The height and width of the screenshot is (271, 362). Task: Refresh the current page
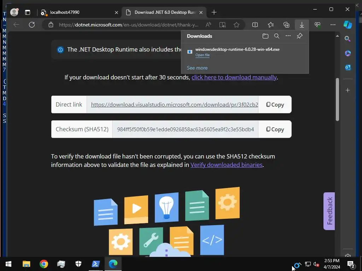tap(32, 25)
